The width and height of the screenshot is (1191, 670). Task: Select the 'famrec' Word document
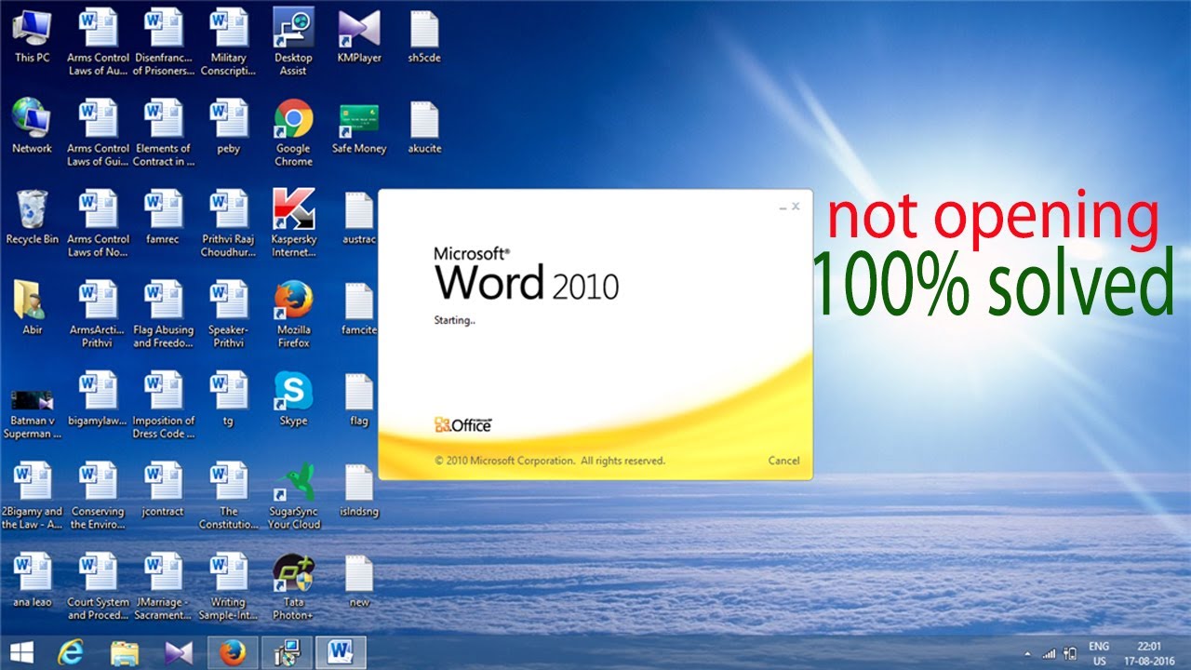click(x=164, y=218)
